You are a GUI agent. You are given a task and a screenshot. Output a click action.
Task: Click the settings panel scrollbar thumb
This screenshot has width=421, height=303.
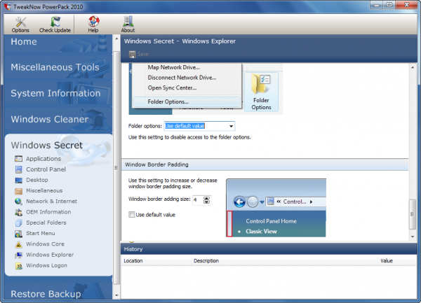pos(413,214)
